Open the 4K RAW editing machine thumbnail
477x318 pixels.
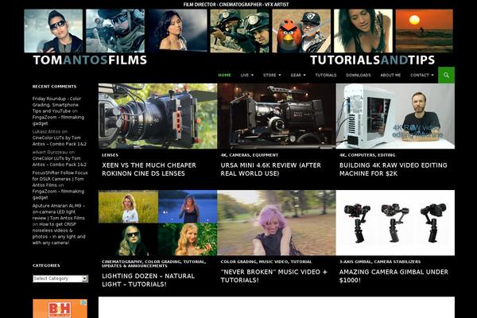pos(395,116)
